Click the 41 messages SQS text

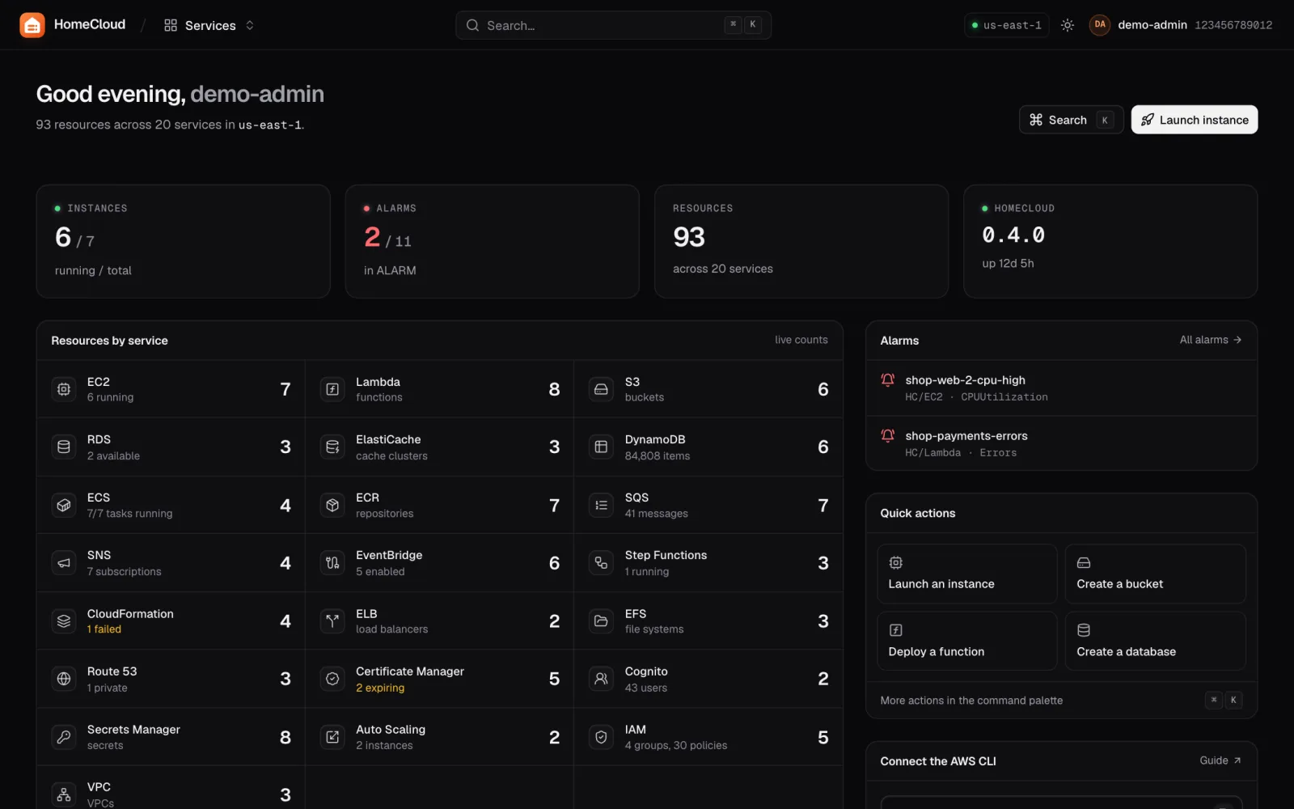[657, 514]
